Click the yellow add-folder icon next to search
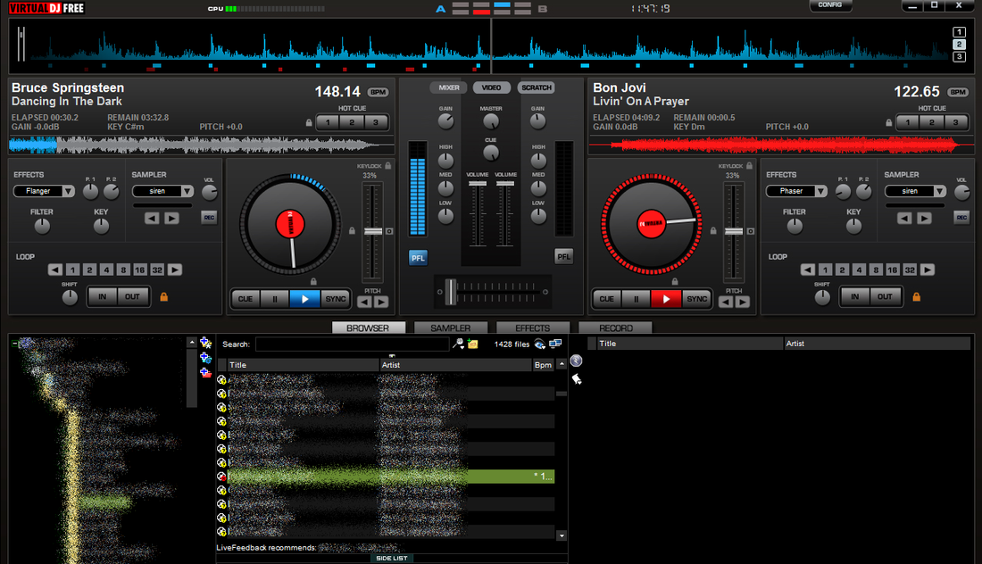 [x=473, y=344]
